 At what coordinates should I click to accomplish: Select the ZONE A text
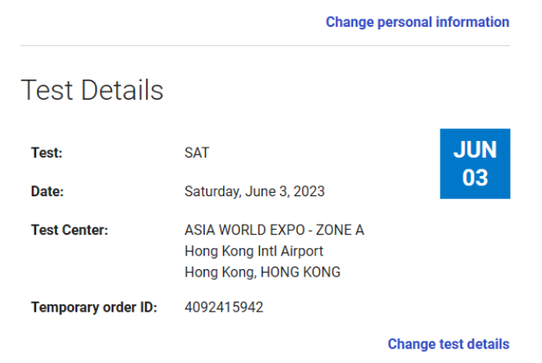coord(340,230)
